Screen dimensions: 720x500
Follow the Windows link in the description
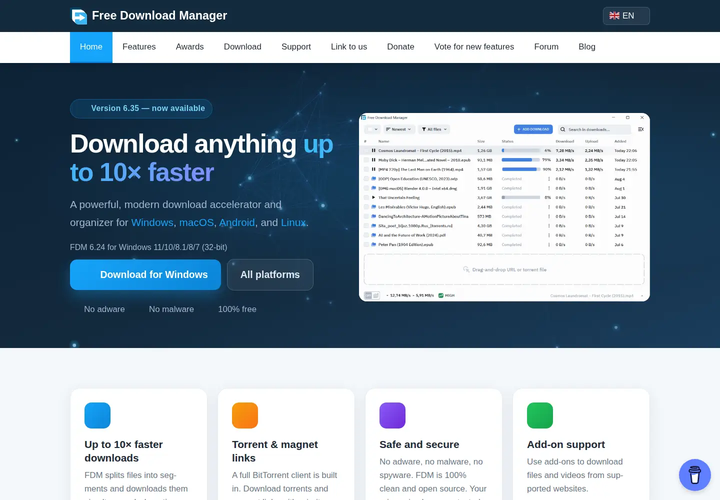[152, 222]
